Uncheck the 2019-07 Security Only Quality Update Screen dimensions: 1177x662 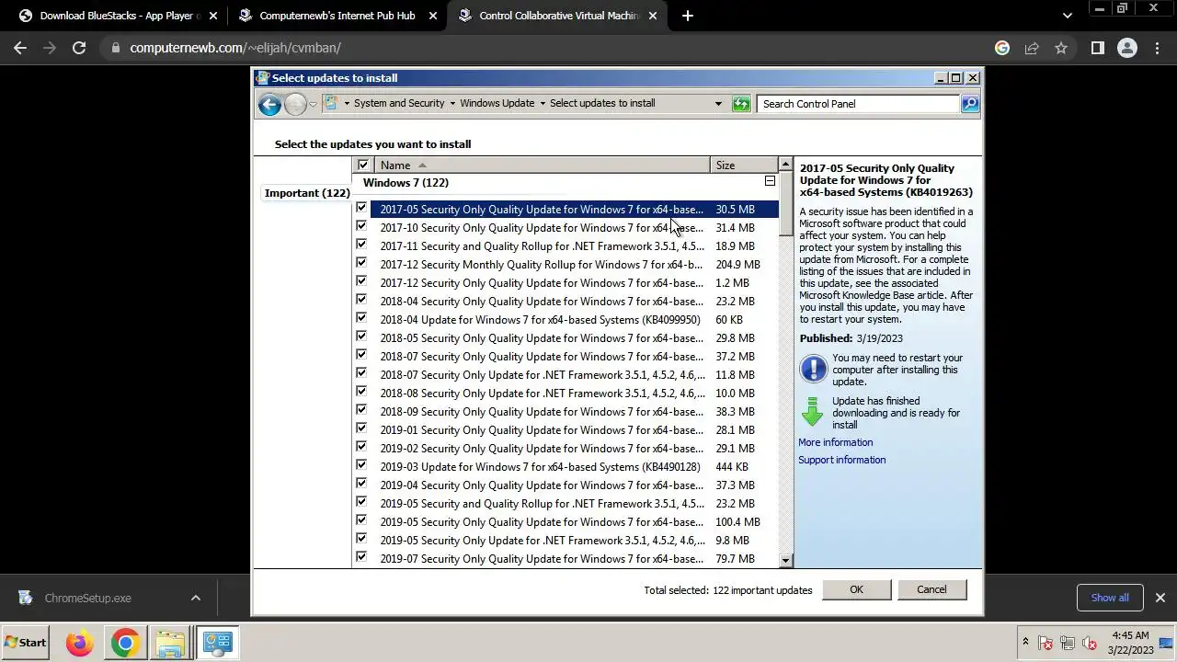(x=361, y=558)
